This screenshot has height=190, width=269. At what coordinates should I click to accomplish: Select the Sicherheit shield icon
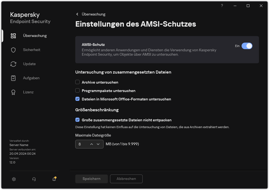tap(13, 50)
